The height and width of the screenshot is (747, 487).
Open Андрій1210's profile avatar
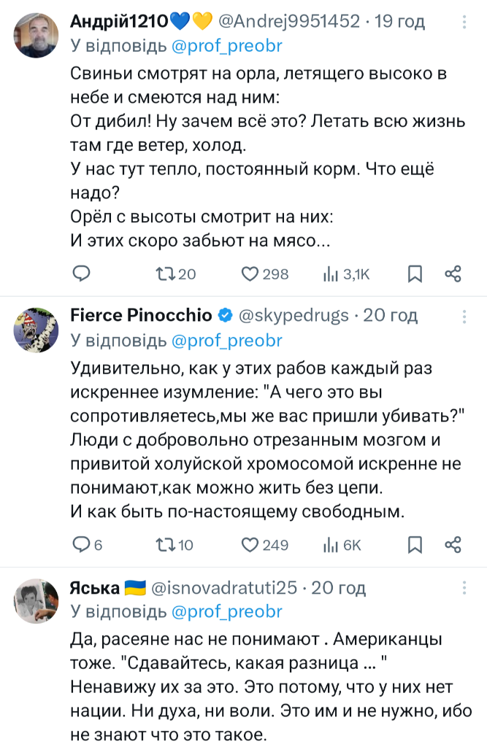(36, 36)
